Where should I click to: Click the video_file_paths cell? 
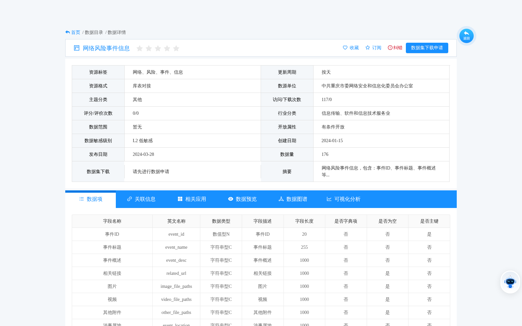coord(176,299)
